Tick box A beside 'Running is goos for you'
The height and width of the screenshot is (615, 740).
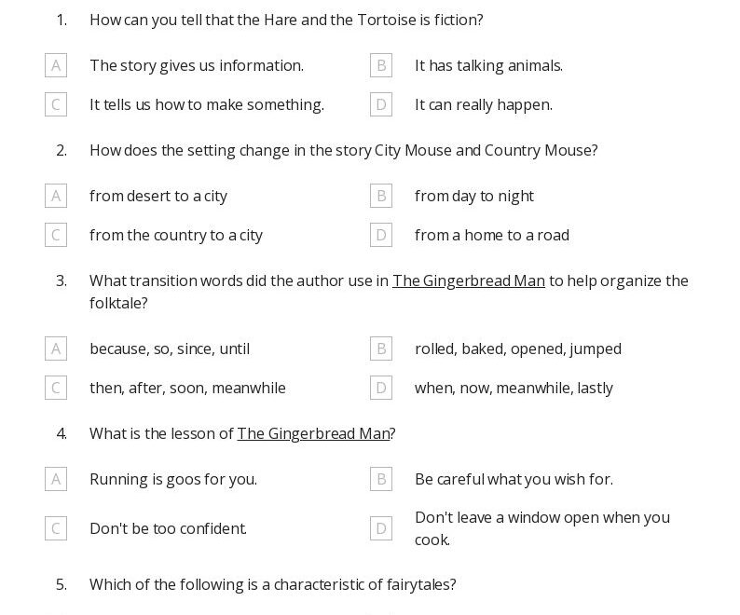56,479
